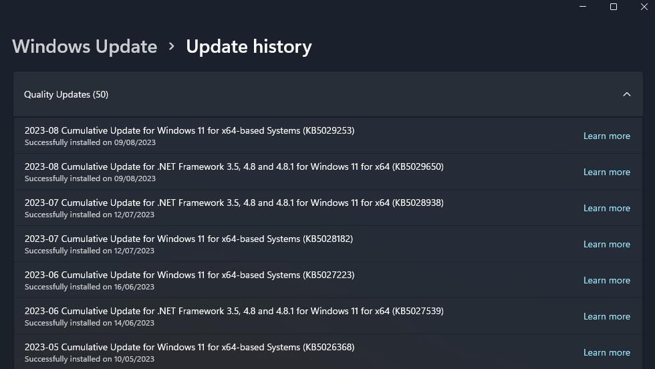Viewport: 655px width, 369px height.
Task: Maximize the Settings window
Action: (x=614, y=7)
